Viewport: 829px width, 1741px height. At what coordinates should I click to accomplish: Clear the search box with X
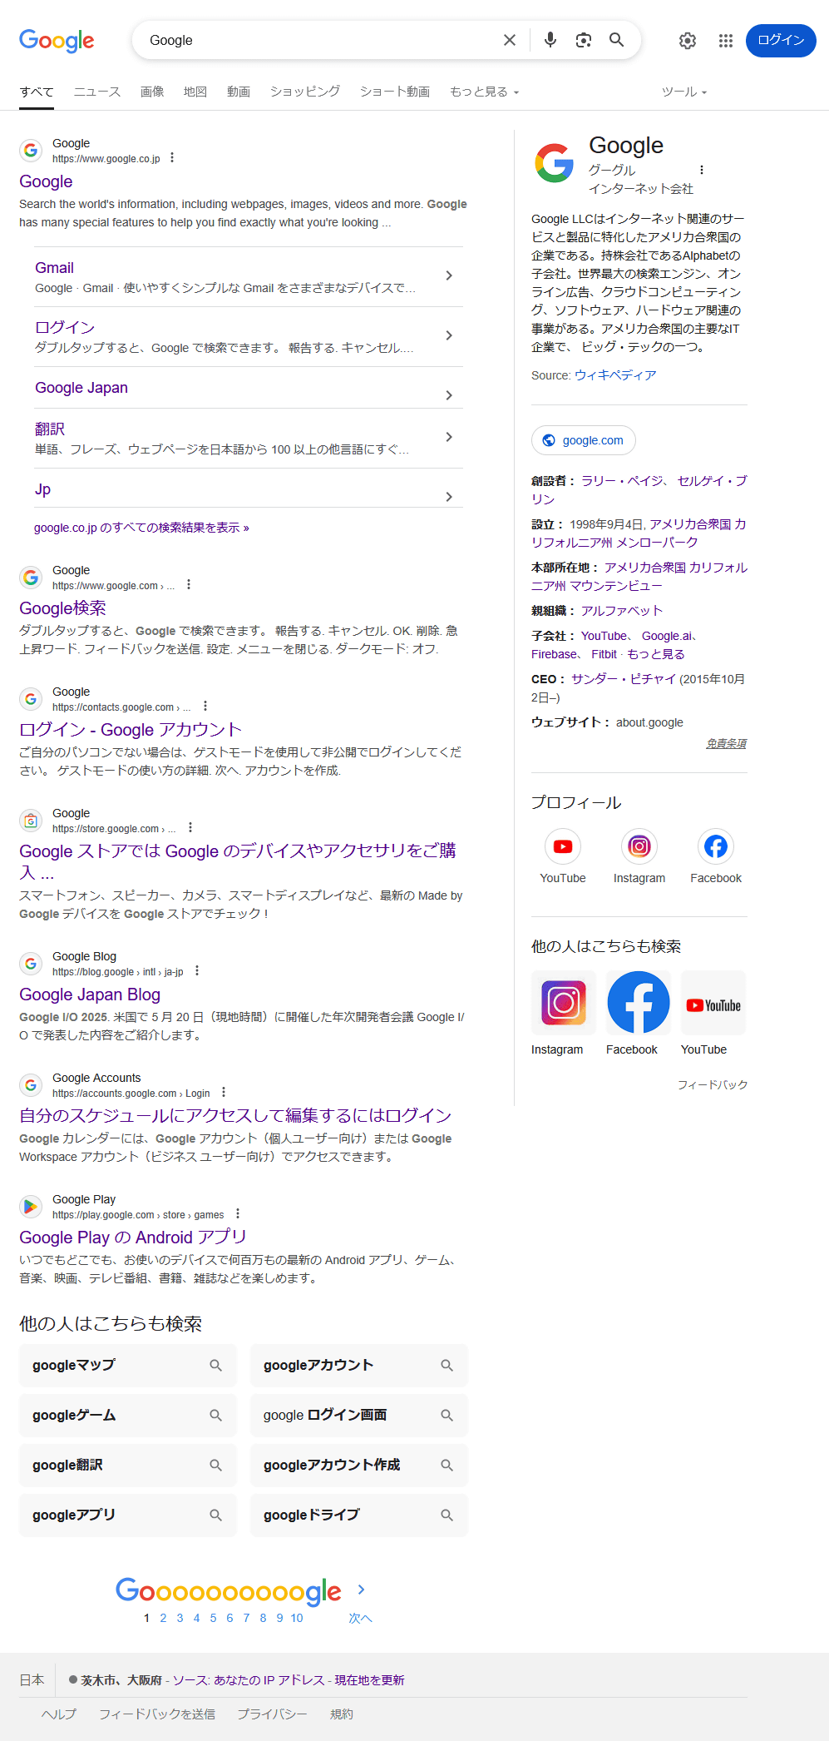tap(510, 40)
